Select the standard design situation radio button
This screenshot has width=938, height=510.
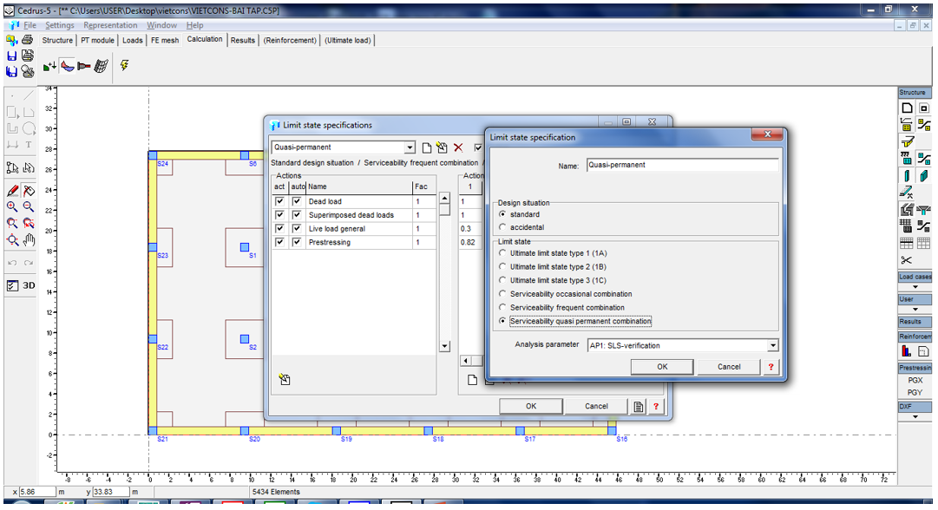pyautogui.click(x=502, y=214)
